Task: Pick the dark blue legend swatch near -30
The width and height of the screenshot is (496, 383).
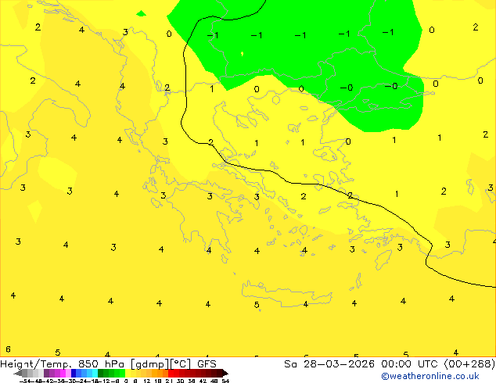Action: [x=74, y=374]
